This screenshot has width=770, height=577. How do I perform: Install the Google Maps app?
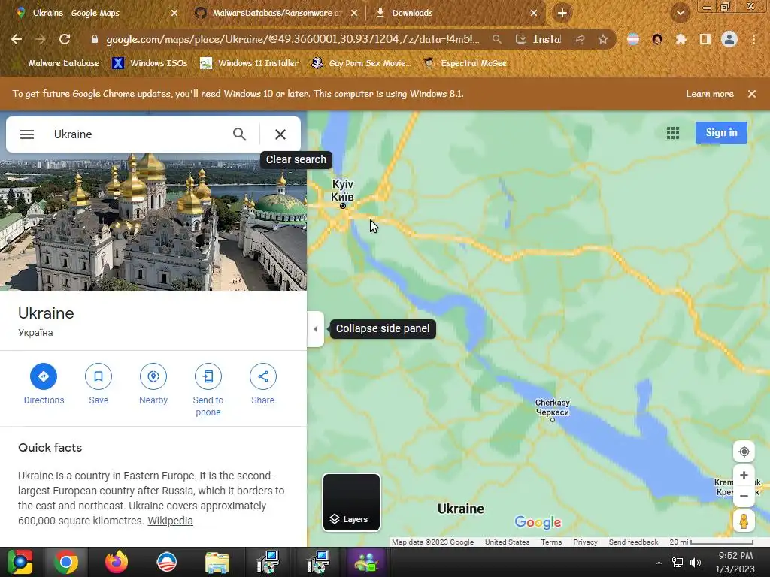(x=538, y=39)
